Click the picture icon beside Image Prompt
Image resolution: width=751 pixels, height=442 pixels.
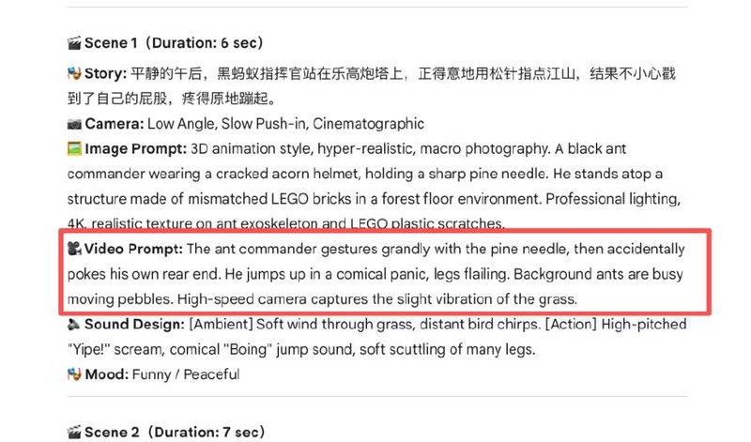[x=74, y=149]
